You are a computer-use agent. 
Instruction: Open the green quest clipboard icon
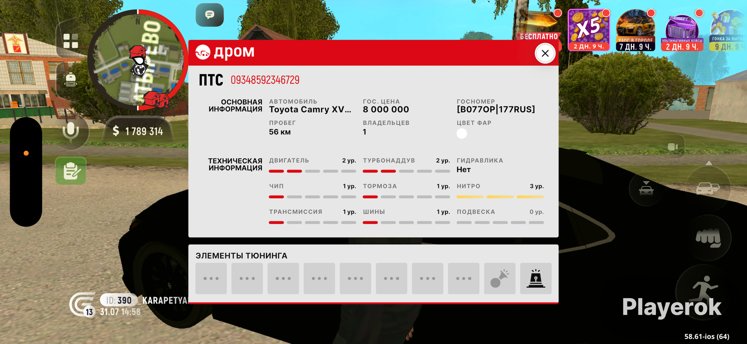click(71, 171)
